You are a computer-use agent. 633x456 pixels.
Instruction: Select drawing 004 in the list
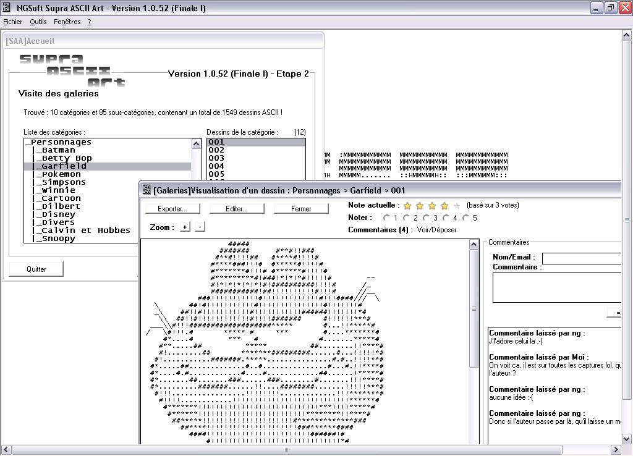pos(256,166)
